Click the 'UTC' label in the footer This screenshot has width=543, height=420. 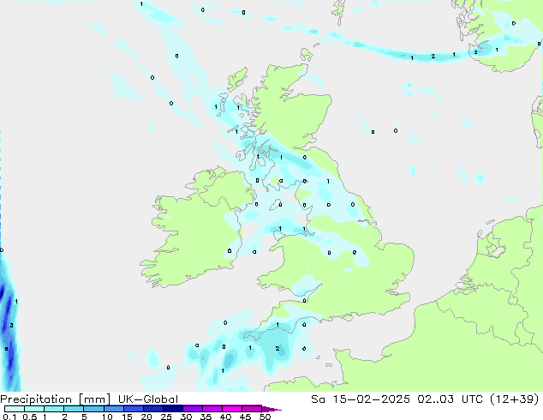(x=472, y=399)
